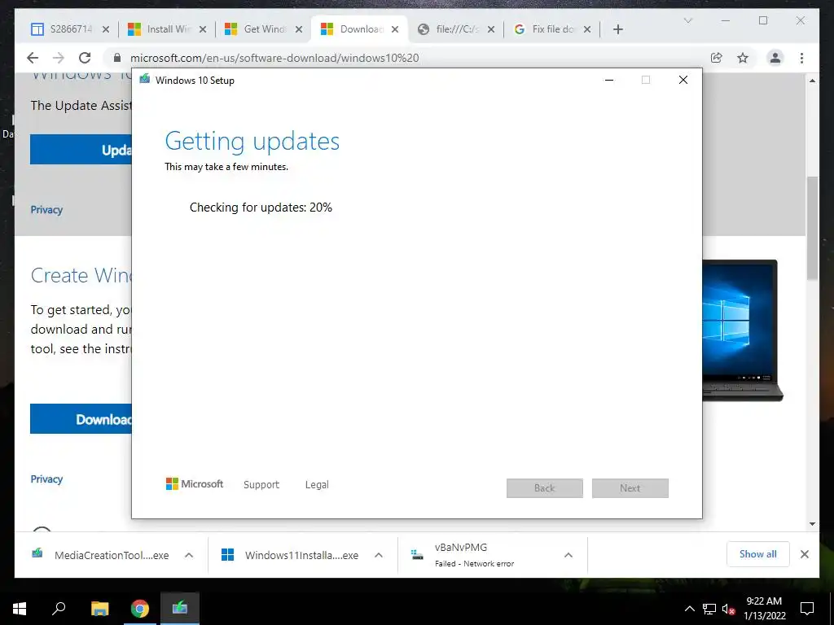The width and height of the screenshot is (834, 625).
Task: Show hidden system tray icons
Action: [689, 609]
